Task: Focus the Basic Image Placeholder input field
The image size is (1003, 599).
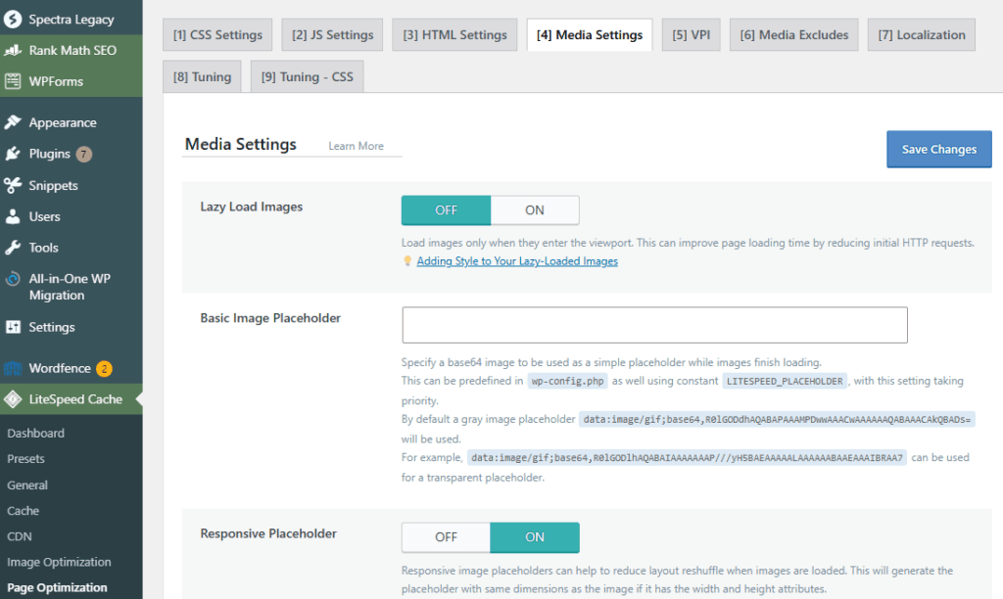Action: pos(655,325)
